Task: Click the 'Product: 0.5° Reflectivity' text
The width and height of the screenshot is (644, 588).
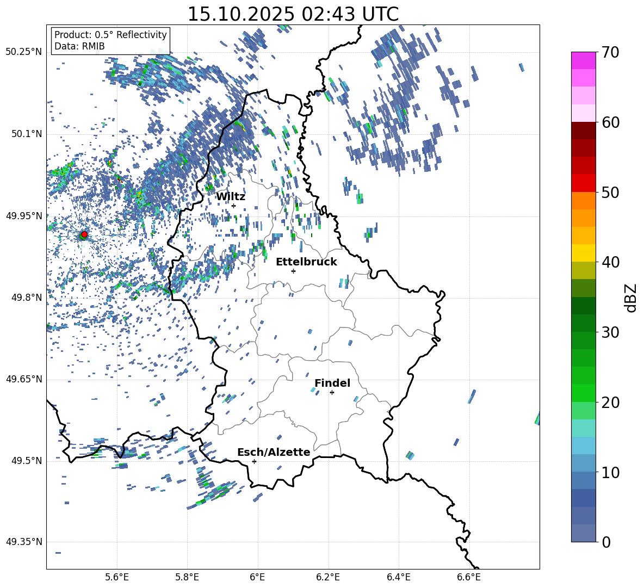Action: click(x=110, y=35)
